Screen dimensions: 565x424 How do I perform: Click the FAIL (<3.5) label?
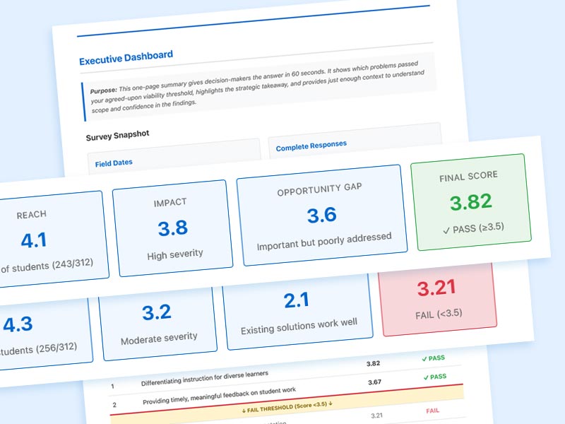439,314
